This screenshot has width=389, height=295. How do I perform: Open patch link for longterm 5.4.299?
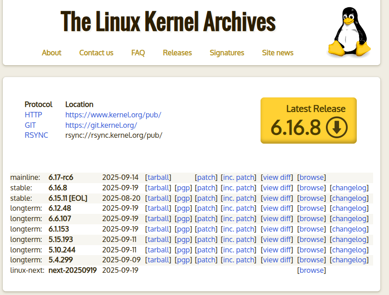[x=206, y=260]
